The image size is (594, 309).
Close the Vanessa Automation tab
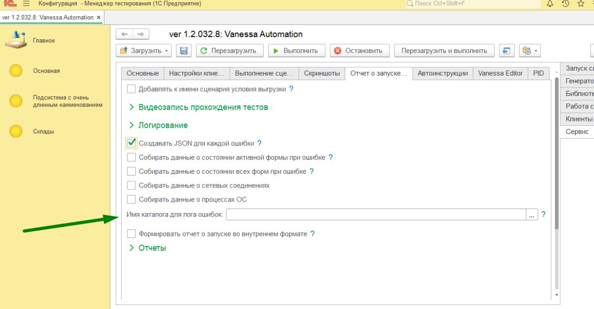click(98, 18)
